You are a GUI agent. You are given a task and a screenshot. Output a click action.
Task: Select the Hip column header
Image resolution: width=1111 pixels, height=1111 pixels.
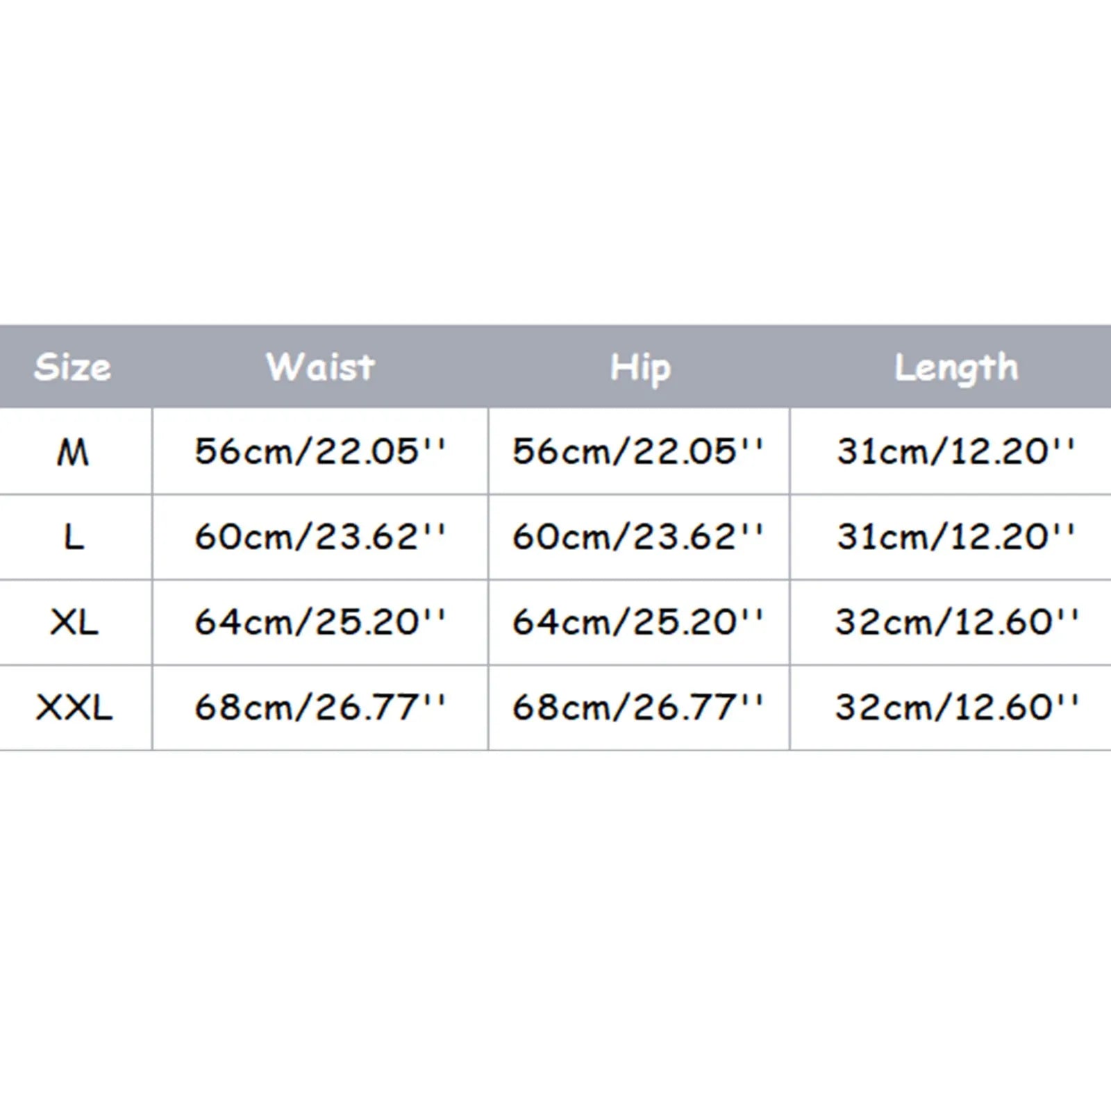[x=640, y=368]
